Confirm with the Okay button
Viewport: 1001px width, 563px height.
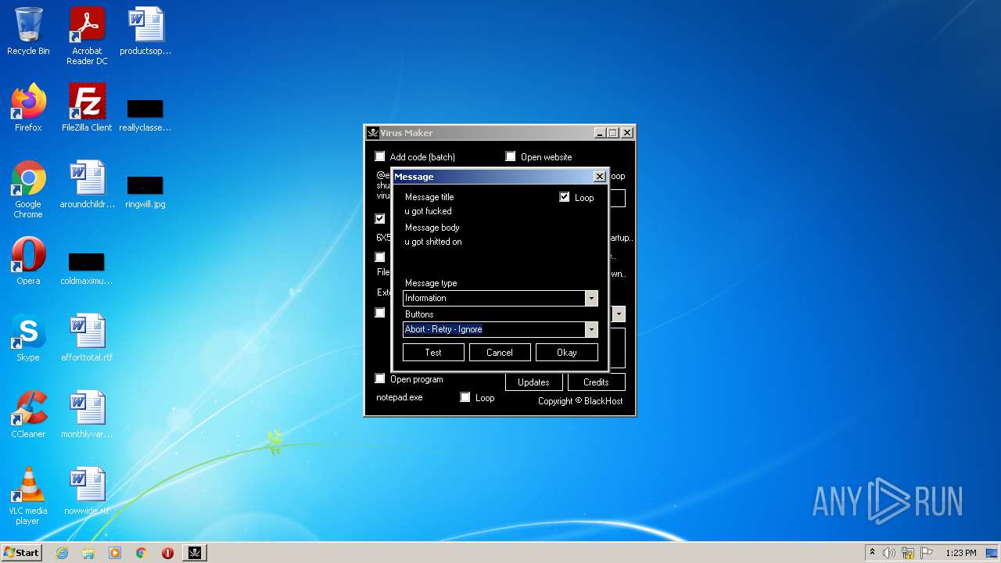coord(567,353)
